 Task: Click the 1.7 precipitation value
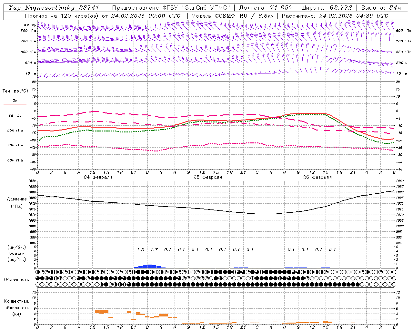tap(154, 249)
